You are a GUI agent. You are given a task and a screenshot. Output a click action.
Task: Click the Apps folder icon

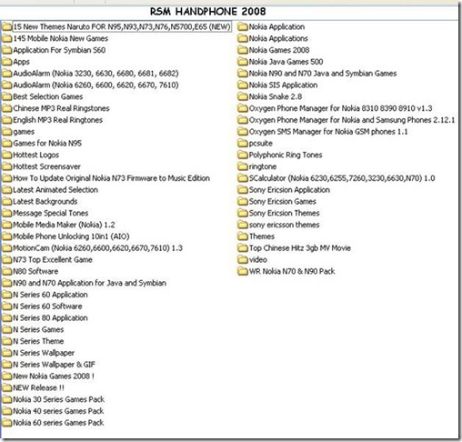pos(7,62)
